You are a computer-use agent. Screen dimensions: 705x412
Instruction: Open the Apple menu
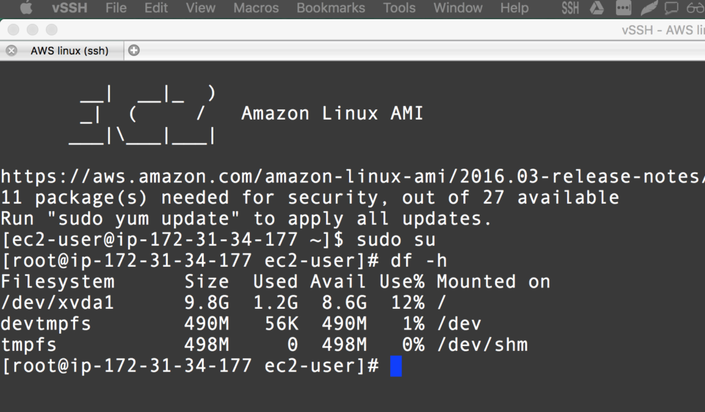[x=26, y=8]
